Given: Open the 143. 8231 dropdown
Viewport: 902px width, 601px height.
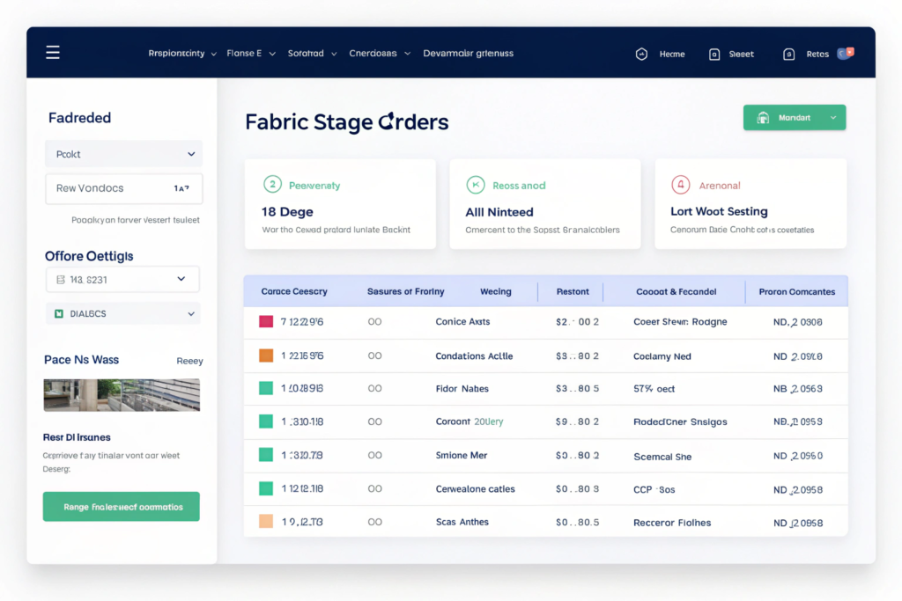Looking at the screenshot, I should 123,279.
